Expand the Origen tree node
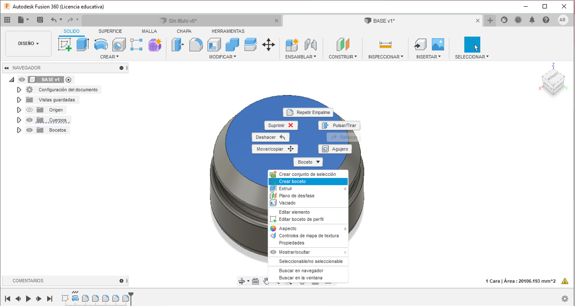Screen dimensions: 575x306 point(19,110)
